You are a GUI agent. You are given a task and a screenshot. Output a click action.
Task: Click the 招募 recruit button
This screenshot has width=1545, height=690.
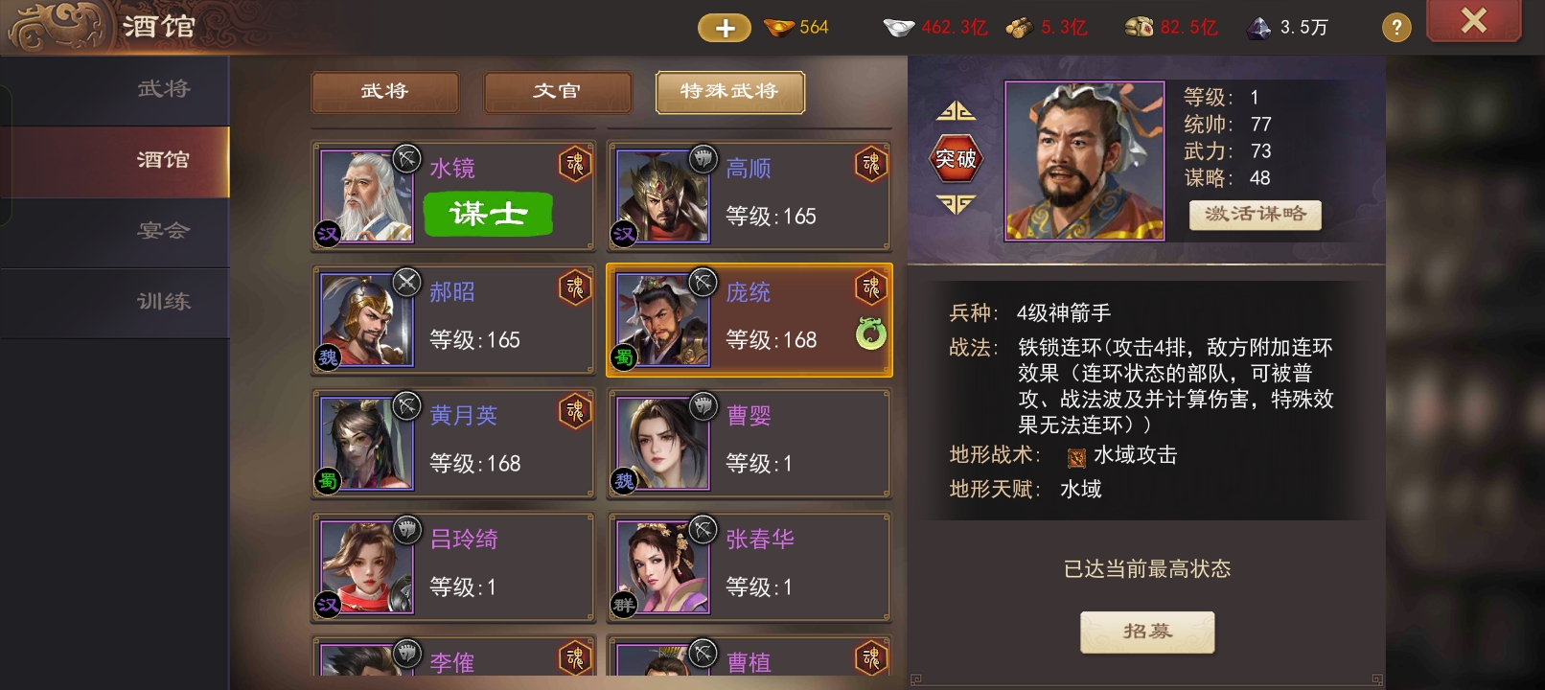click(x=1147, y=632)
